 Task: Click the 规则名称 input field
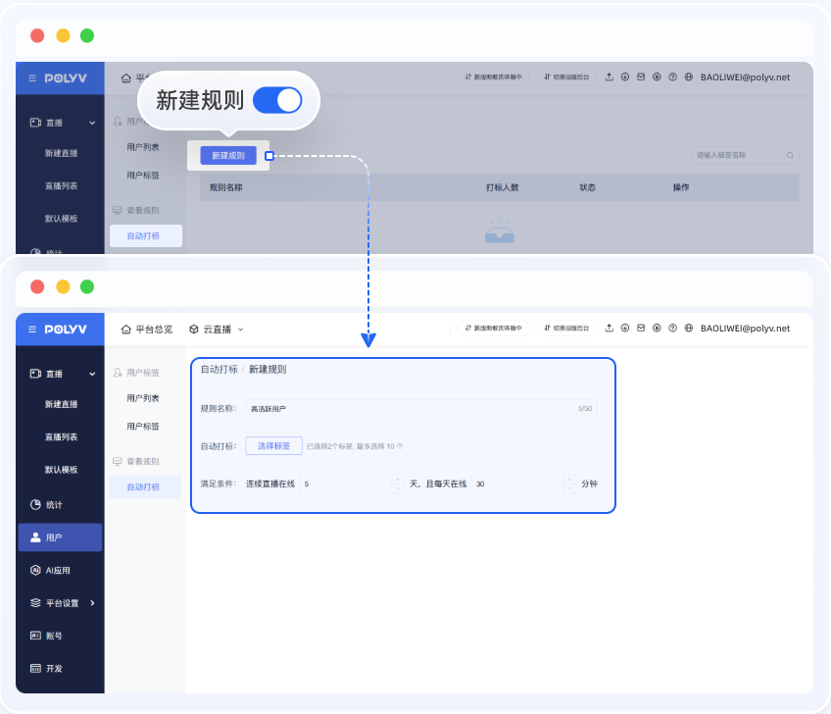pos(412,408)
